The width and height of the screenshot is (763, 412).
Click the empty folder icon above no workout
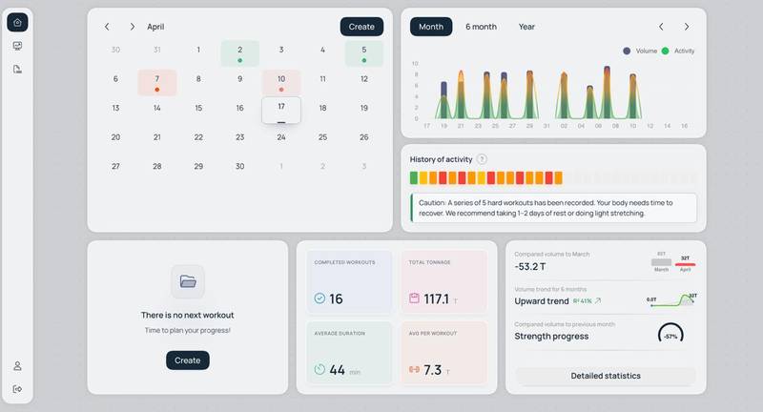[x=188, y=281]
